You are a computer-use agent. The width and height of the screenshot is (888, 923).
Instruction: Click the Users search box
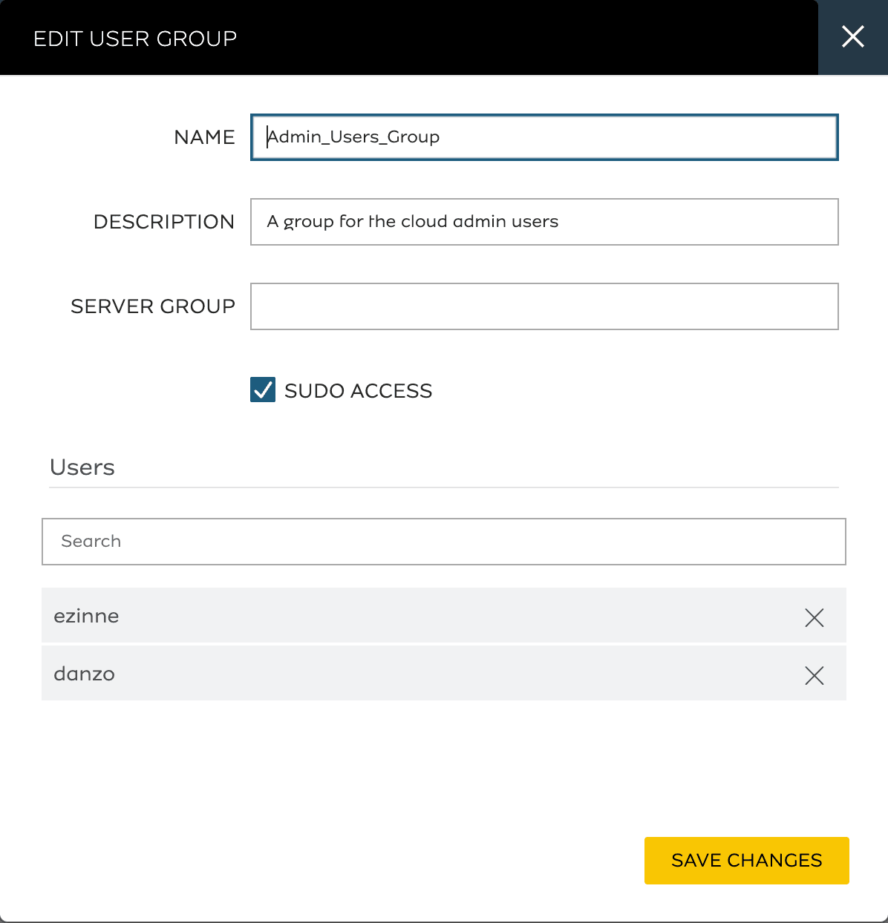[x=444, y=542]
